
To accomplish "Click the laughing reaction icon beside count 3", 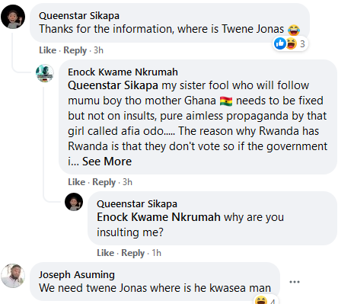I will (x=292, y=43).
